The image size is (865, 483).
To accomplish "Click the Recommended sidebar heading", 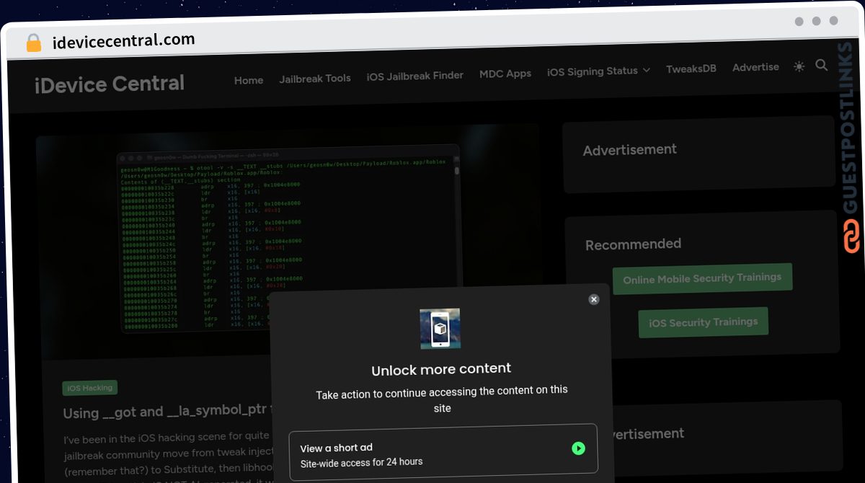I will 633,244.
